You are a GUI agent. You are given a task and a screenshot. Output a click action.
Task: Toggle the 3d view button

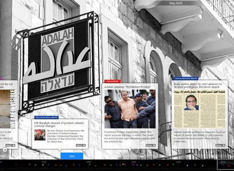(5, 150)
